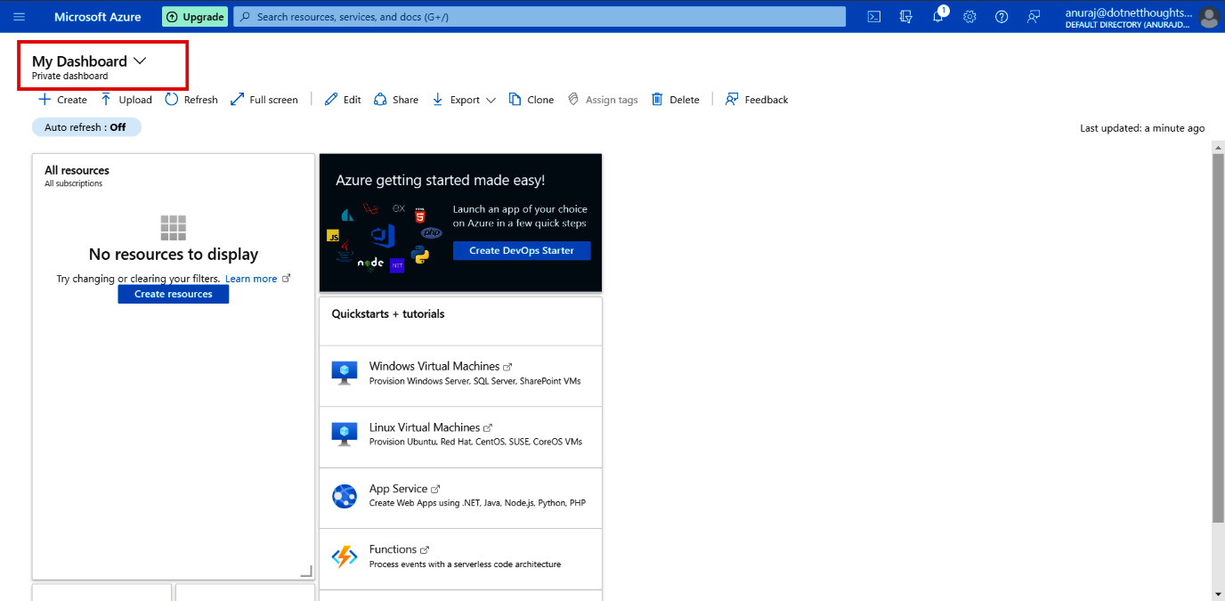
Task: Click the toolbar Feedback icon
Action: (732, 100)
